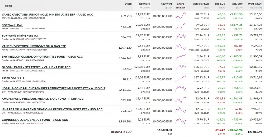Open the iShares Oil & Gas Exploration chart
This screenshot has width=264, height=137.
point(181,111)
